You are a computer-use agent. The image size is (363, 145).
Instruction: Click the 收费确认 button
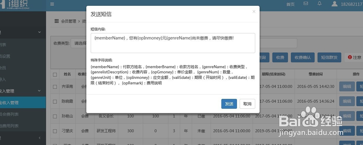pyautogui.click(x=303, y=57)
